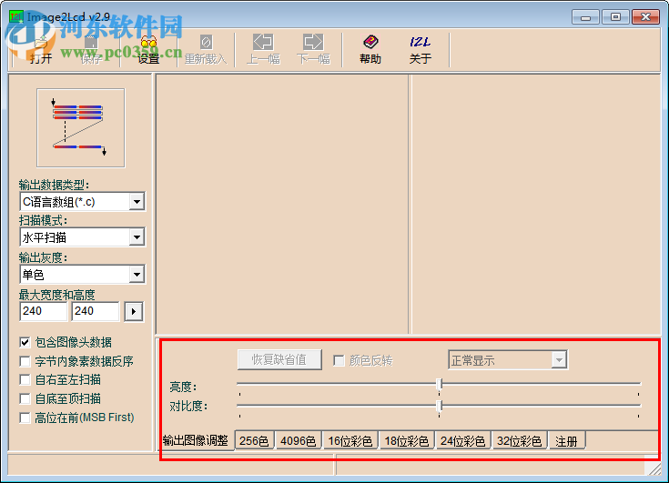Click the scan direction diagram thumbnail

(81, 128)
